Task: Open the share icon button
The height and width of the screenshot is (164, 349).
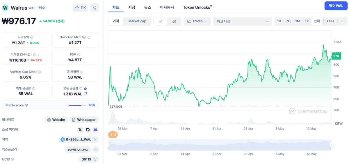Action: 94,8
